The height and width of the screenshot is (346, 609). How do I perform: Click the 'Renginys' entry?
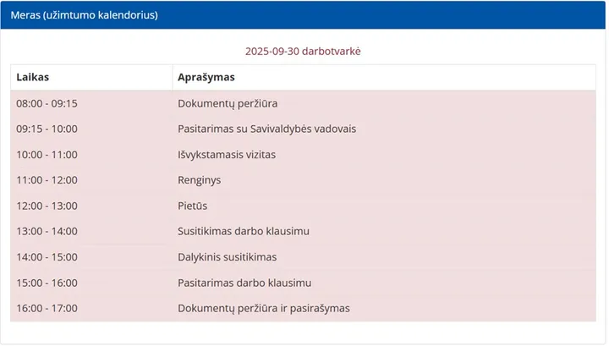point(200,180)
